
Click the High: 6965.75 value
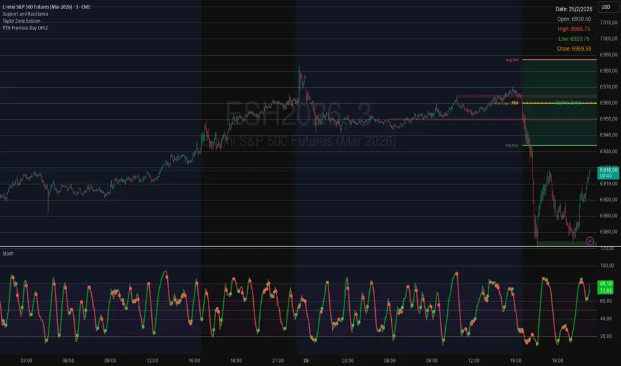pyautogui.click(x=574, y=29)
